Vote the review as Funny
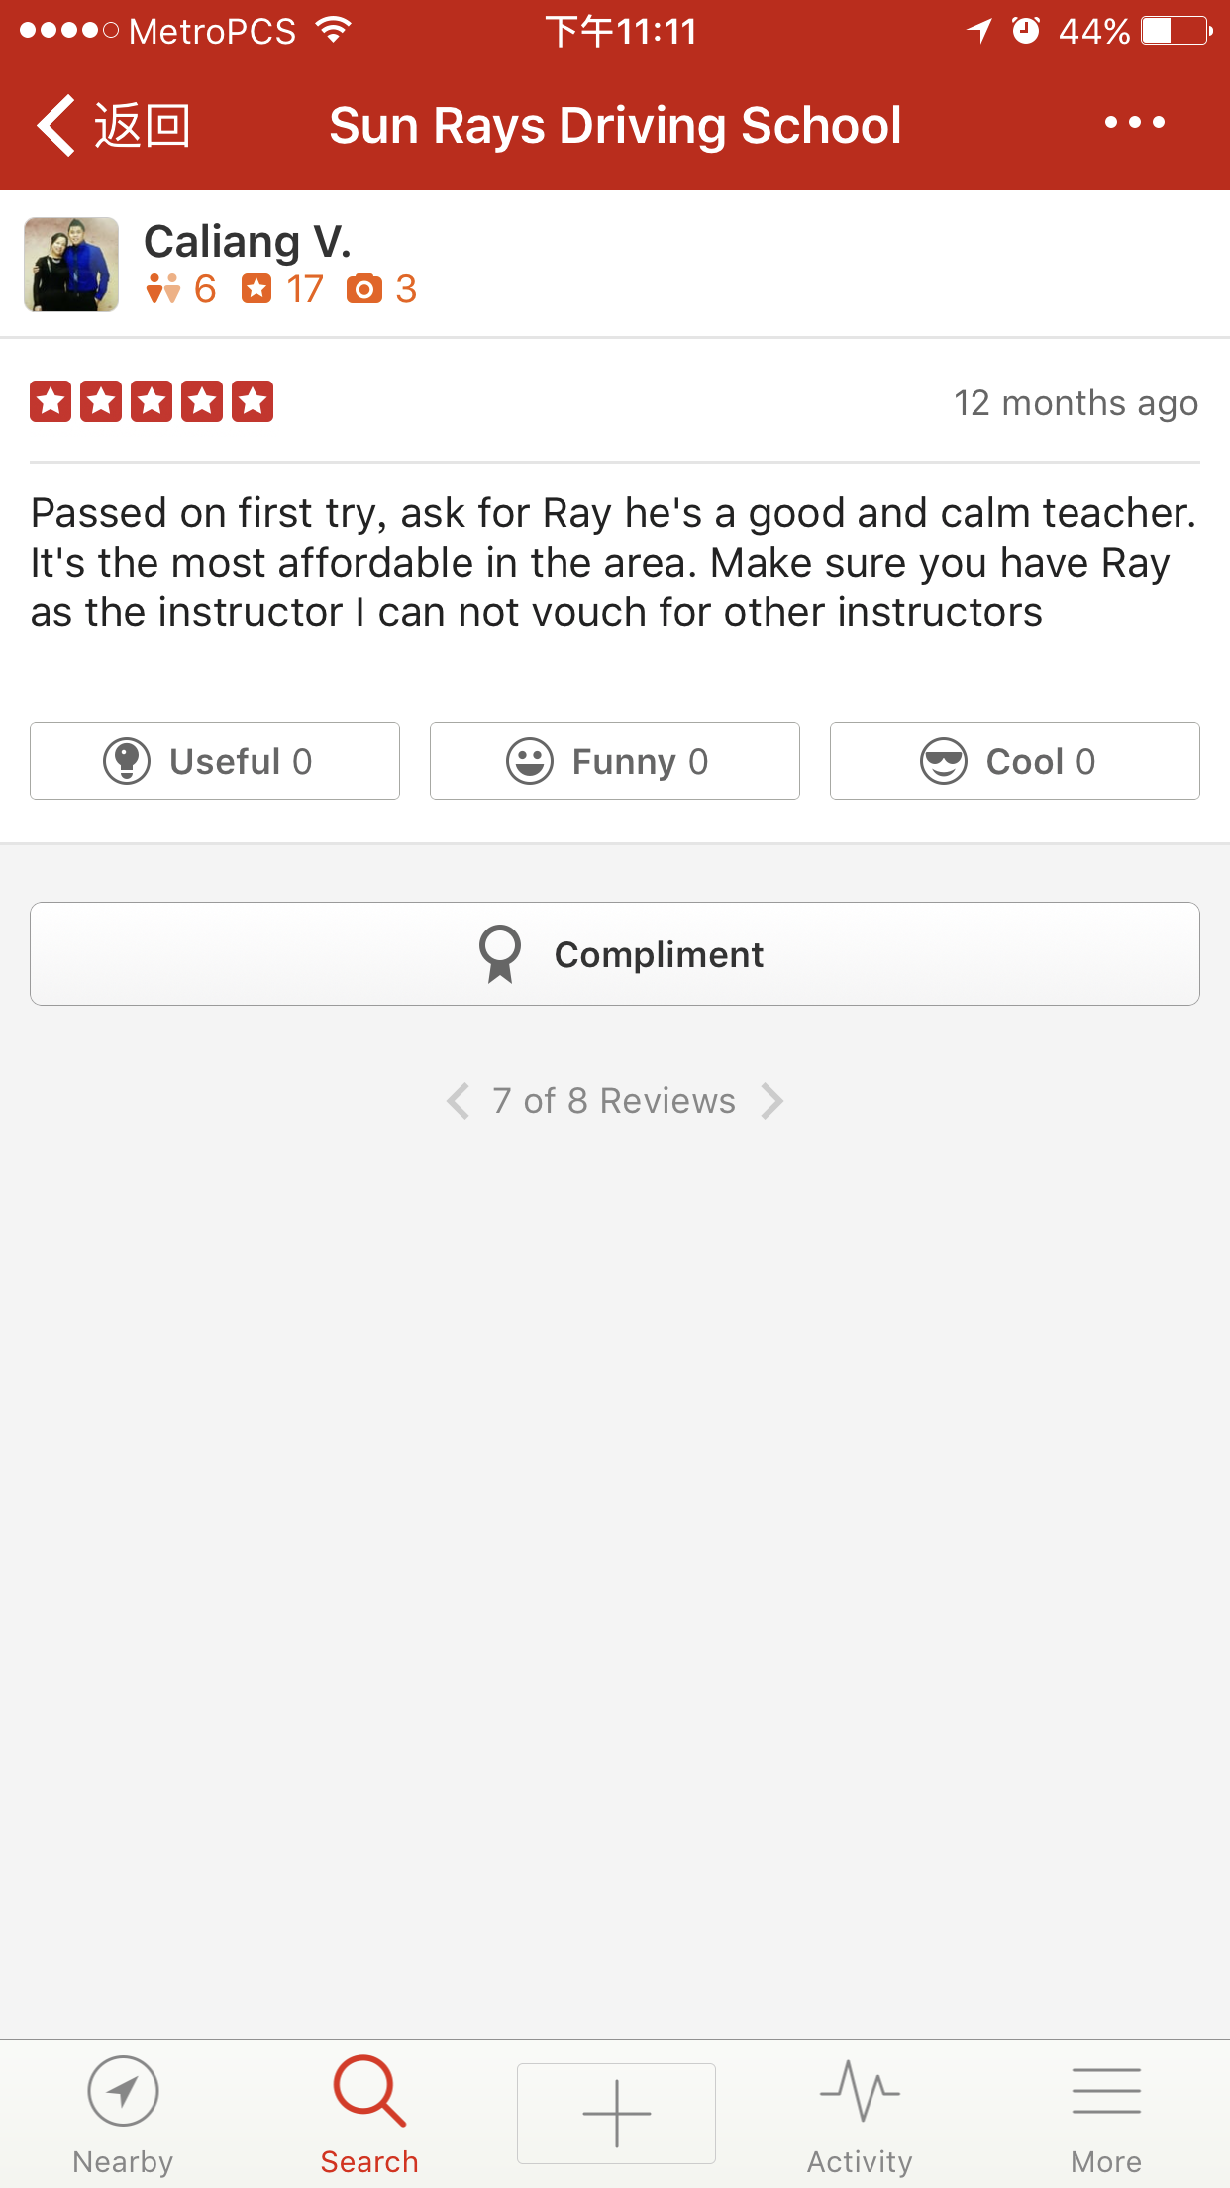The image size is (1230, 2188). click(615, 761)
